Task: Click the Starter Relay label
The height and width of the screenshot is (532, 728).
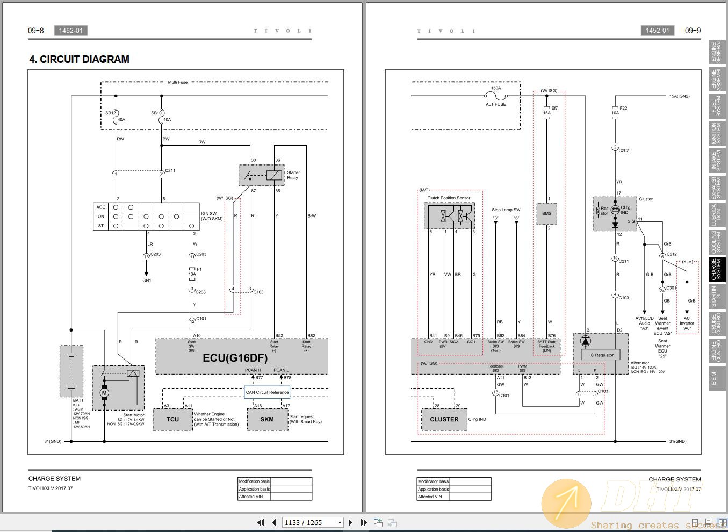Action: point(293,175)
